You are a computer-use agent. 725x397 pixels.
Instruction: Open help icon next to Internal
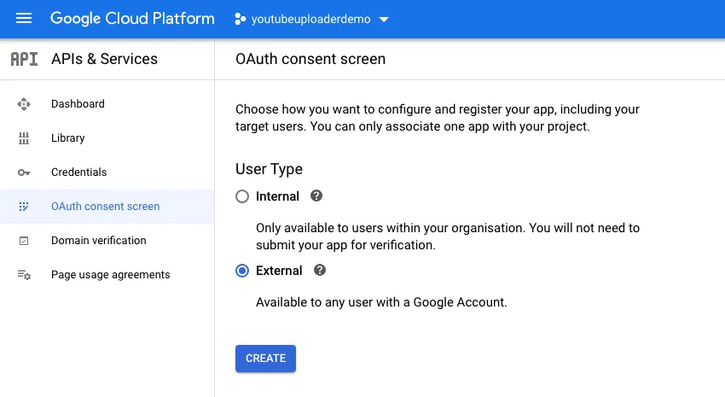click(316, 196)
